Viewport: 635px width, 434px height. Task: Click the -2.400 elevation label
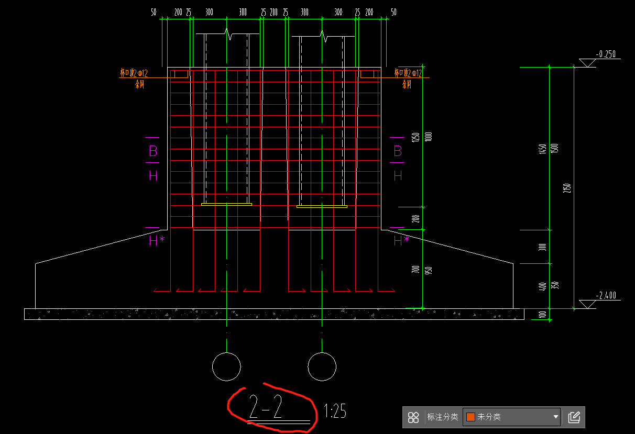[605, 296]
